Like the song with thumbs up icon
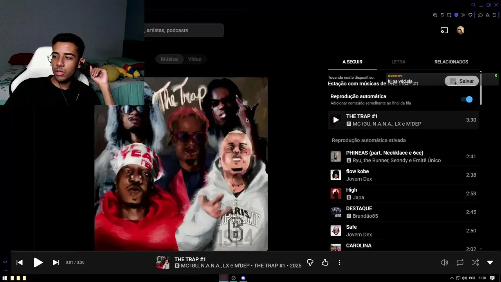This screenshot has width=501, height=282. 325,262
